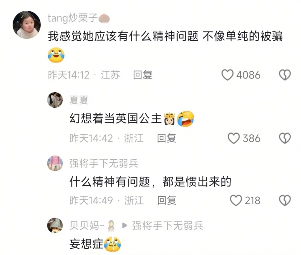This screenshot has height=255, width=301.
Task: Select comment text 幻想着当英国公主
Action: [115, 118]
